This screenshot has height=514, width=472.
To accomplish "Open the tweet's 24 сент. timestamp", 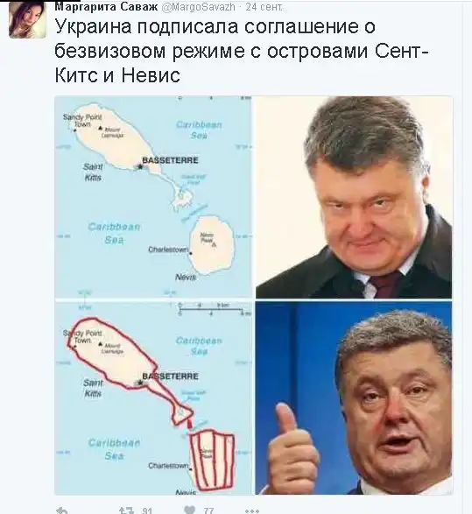I will point(264,7).
